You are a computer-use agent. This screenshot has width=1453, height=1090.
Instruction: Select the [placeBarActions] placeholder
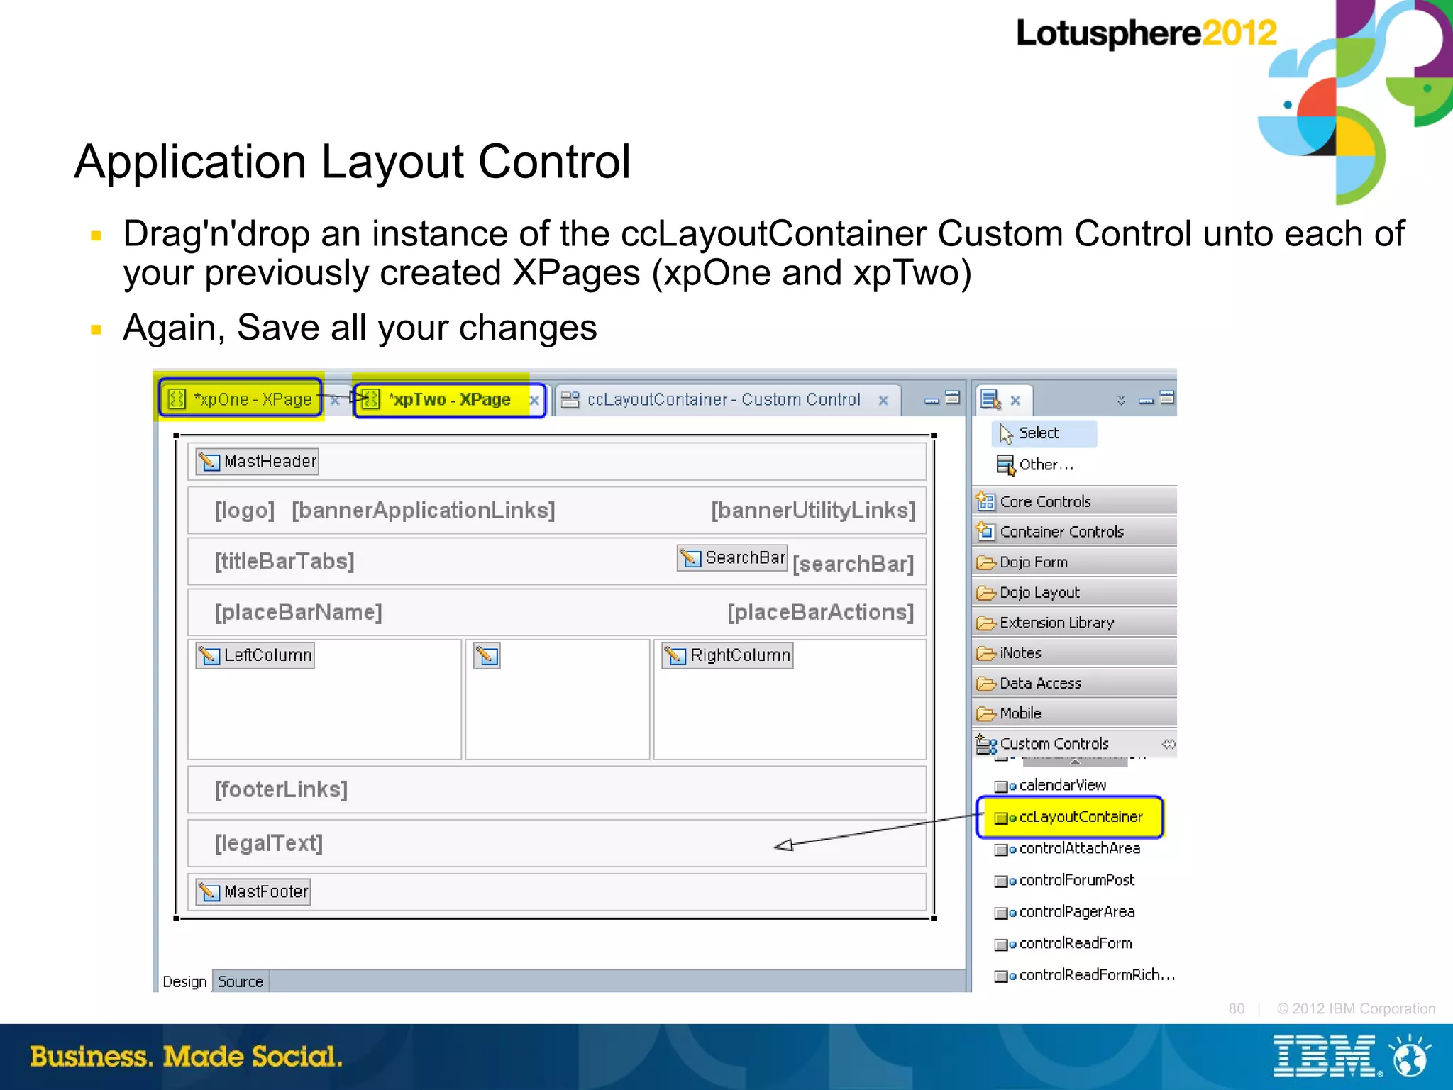[821, 612]
